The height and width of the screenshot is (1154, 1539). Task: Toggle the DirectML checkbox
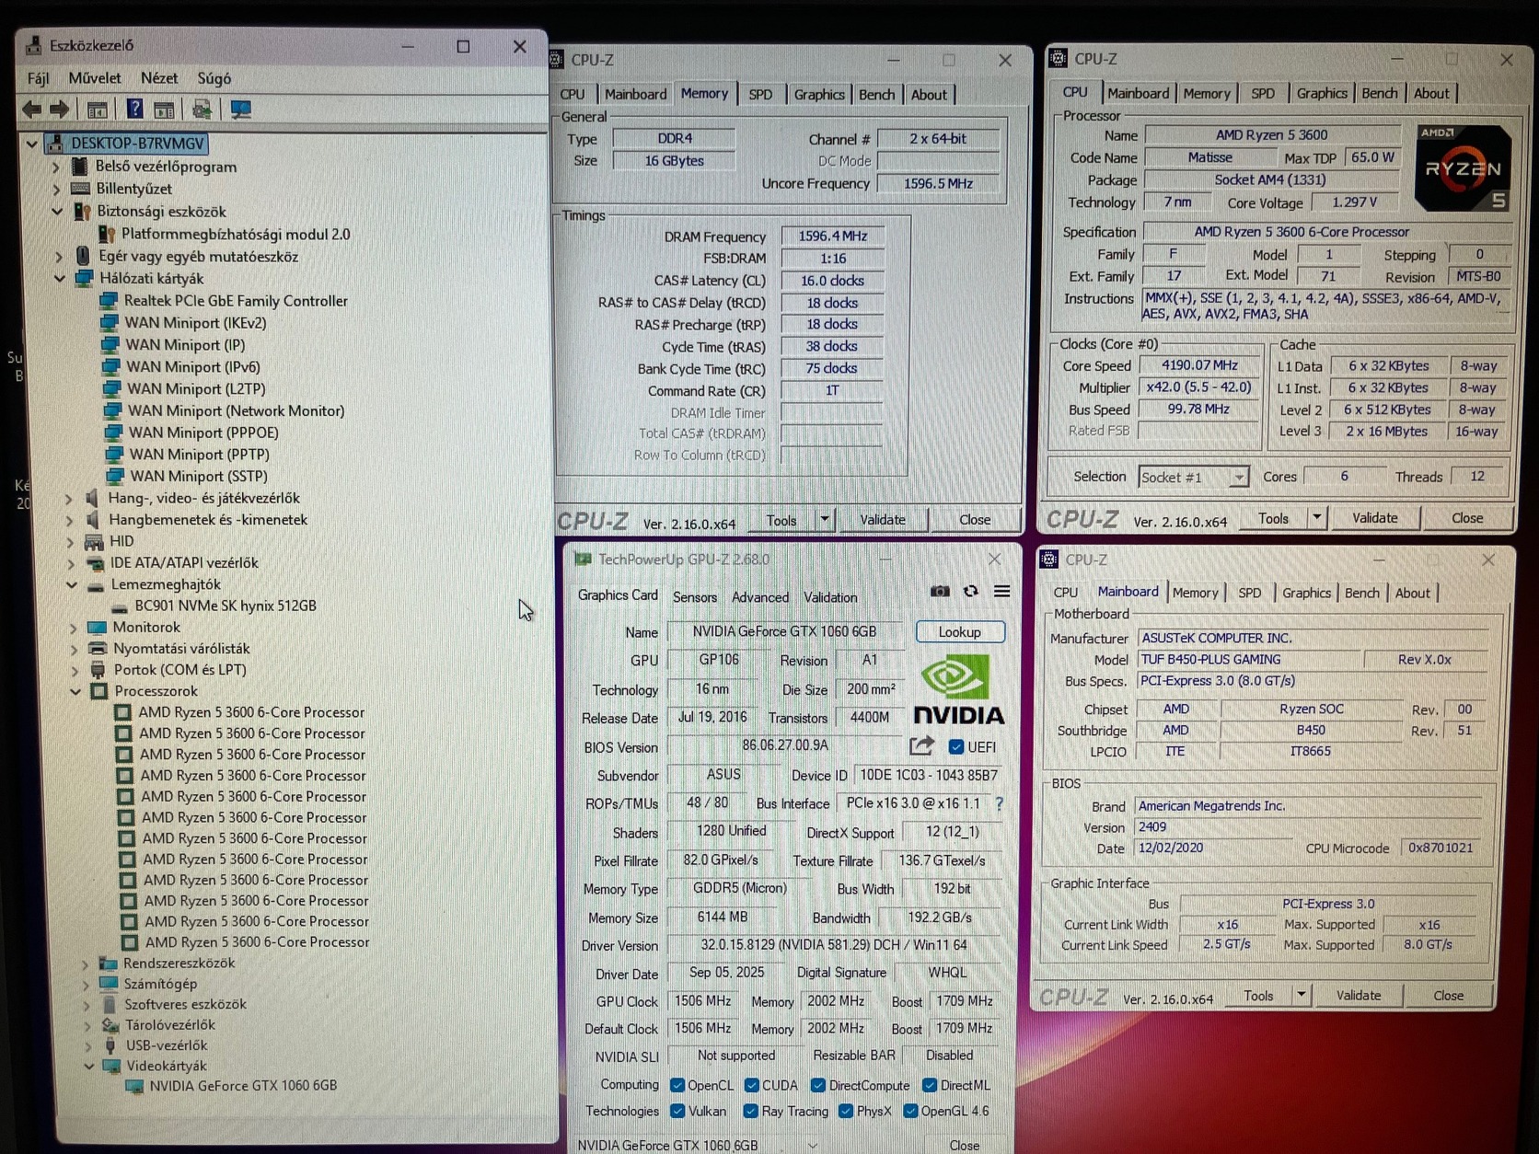click(930, 1085)
